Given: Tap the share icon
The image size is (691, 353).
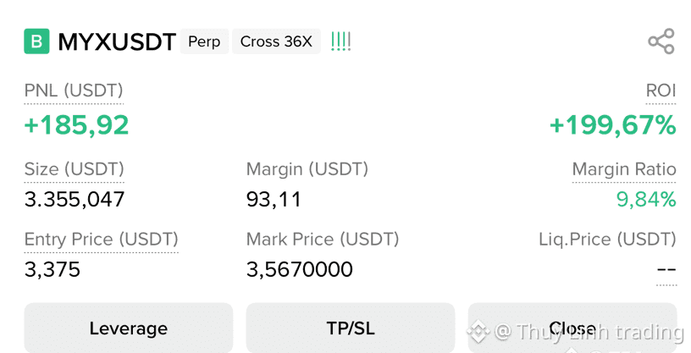Looking at the screenshot, I should (661, 41).
